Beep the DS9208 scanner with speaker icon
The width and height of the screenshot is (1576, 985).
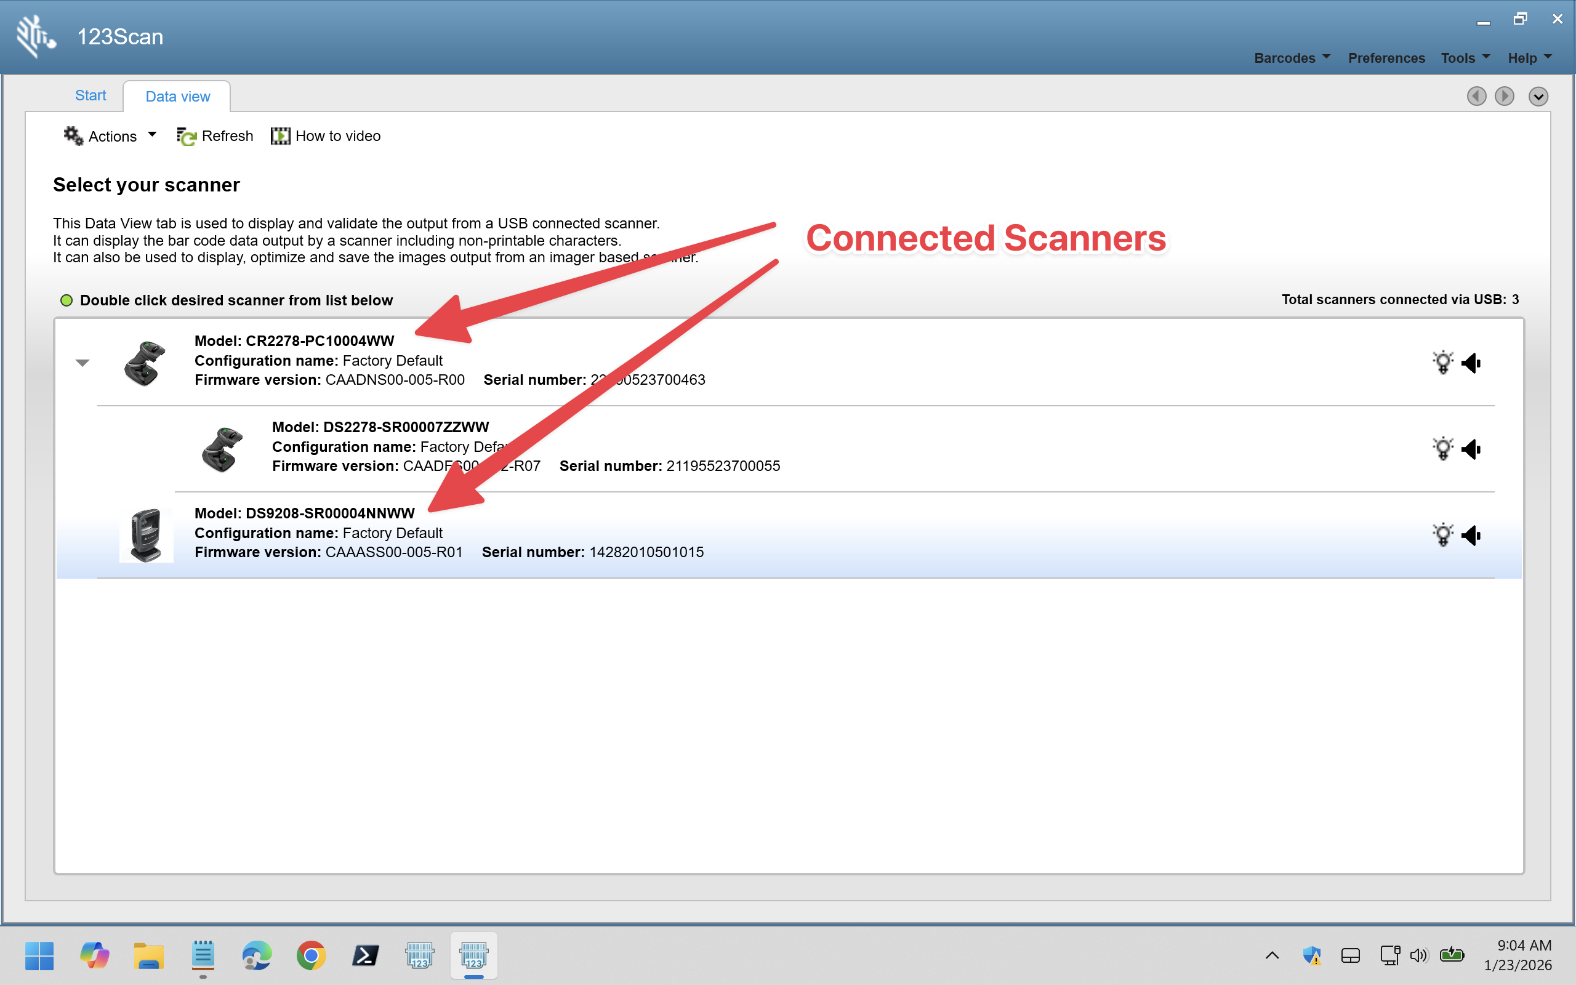click(1471, 535)
